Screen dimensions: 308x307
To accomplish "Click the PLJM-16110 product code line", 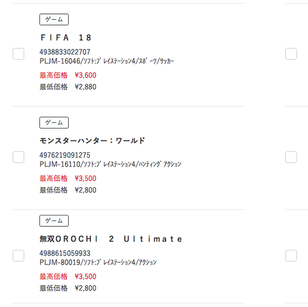I will coord(110,164).
